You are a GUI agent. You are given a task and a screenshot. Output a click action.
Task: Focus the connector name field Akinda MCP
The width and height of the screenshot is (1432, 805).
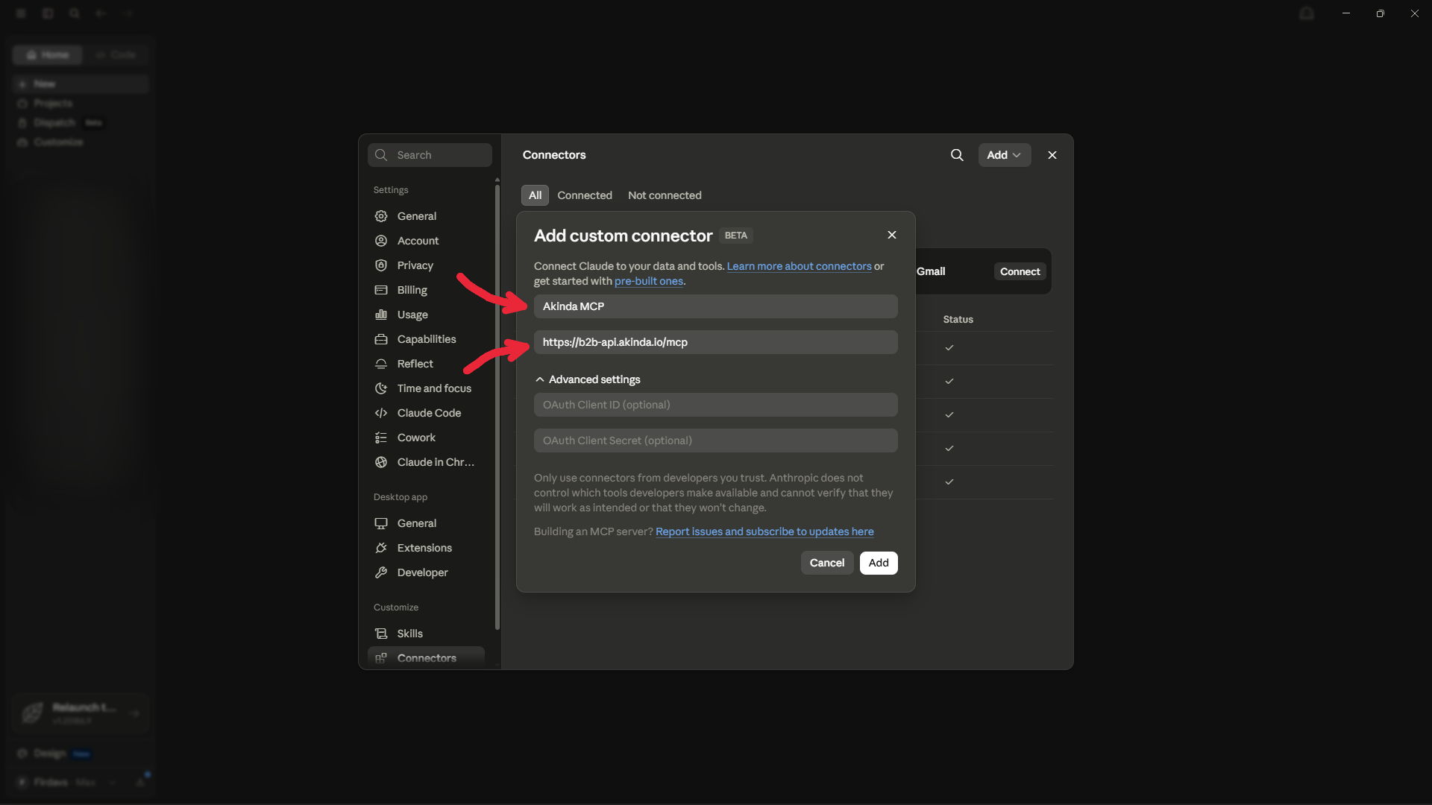pos(716,306)
